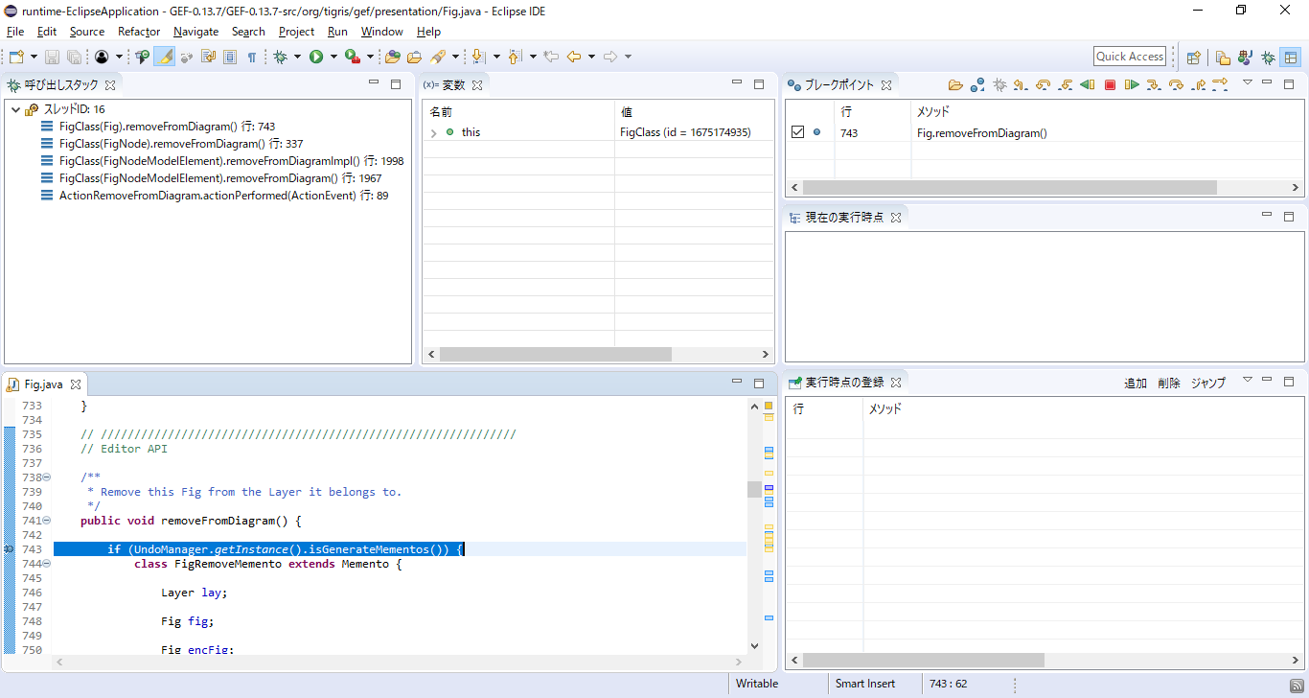
Task: Click the Step Return icon in breakpoints toolbar
Action: pyautogui.click(x=1198, y=84)
